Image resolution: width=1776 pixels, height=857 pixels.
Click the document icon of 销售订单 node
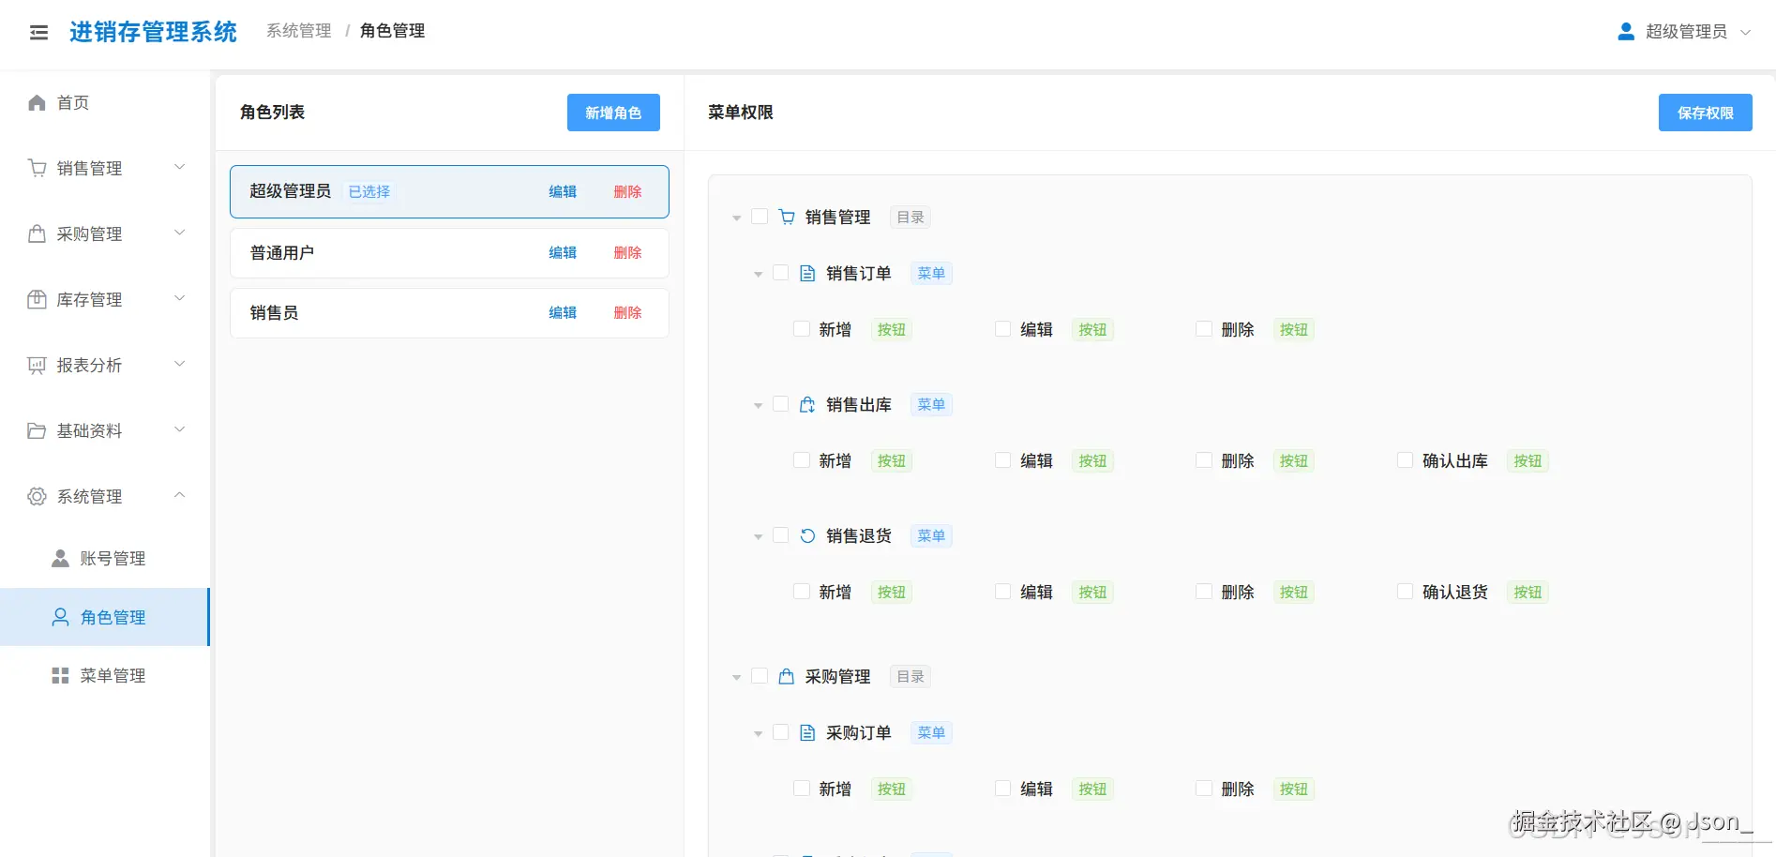coord(807,273)
